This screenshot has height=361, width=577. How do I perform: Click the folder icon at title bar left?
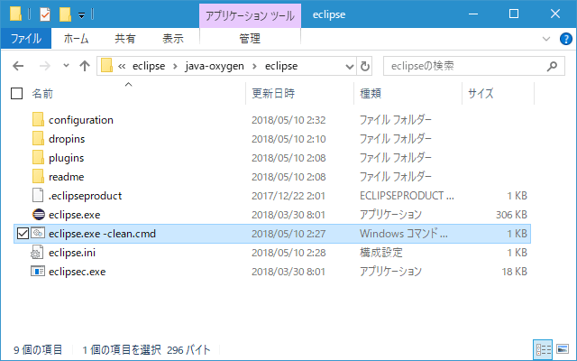point(15,14)
